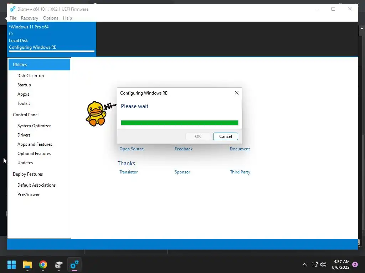Screen dimensions: 365x273
Task: Open the Drivers item
Action: pyautogui.click(x=24, y=135)
